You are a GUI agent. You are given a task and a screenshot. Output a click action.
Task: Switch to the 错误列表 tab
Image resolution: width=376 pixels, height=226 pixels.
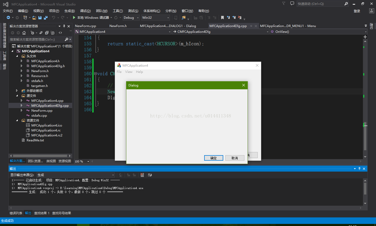pyautogui.click(x=16, y=213)
